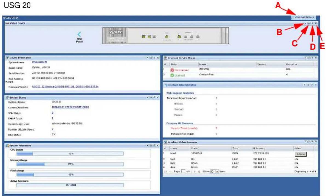The height and width of the screenshot is (196, 326).
Task: Click the Renew button for wan1
Action: (x=301, y=154)
